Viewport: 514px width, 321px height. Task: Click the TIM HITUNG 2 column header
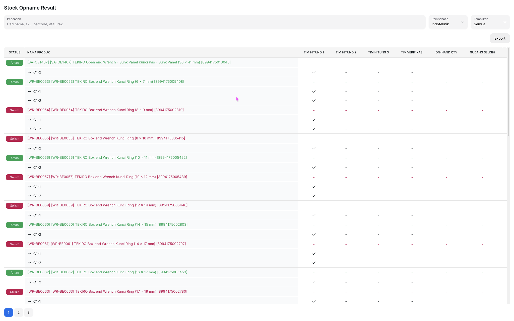pos(346,52)
